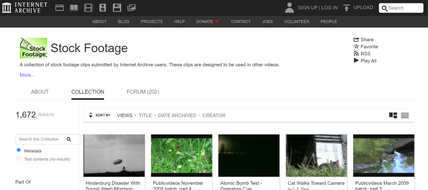
Task: Click the SIGN UP link
Action: pos(308,8)
